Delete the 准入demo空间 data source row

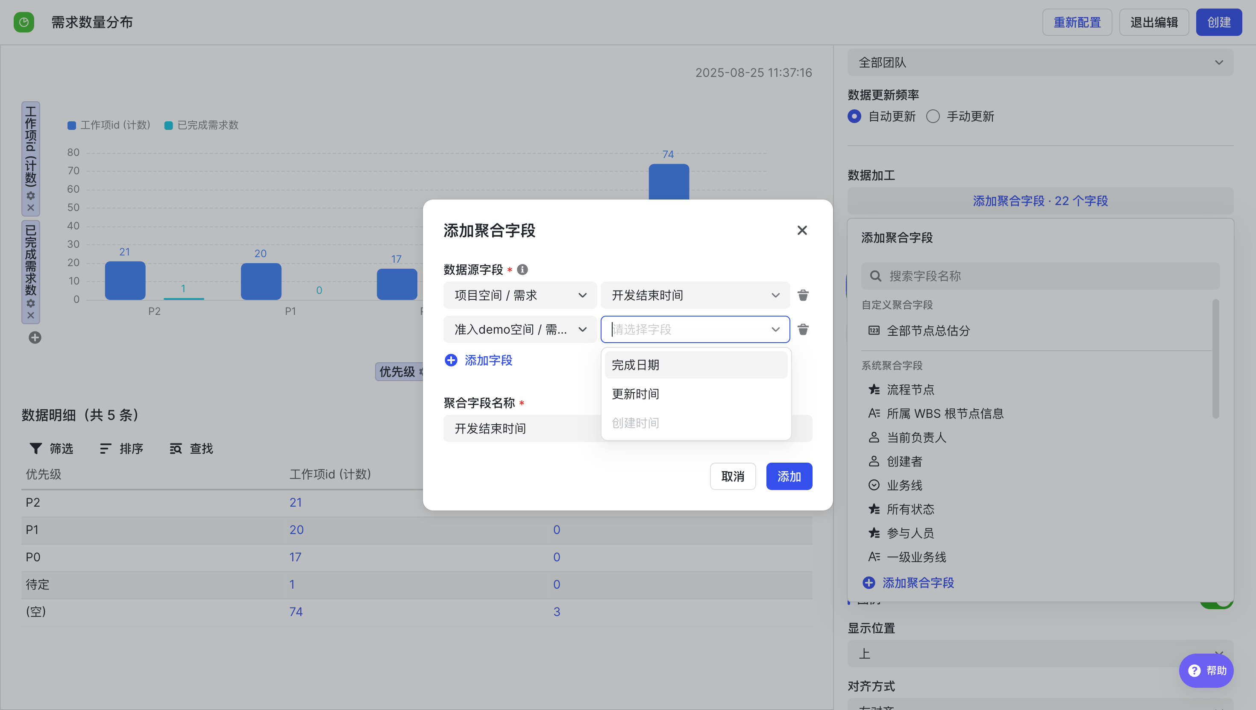(x=803, y=329)
